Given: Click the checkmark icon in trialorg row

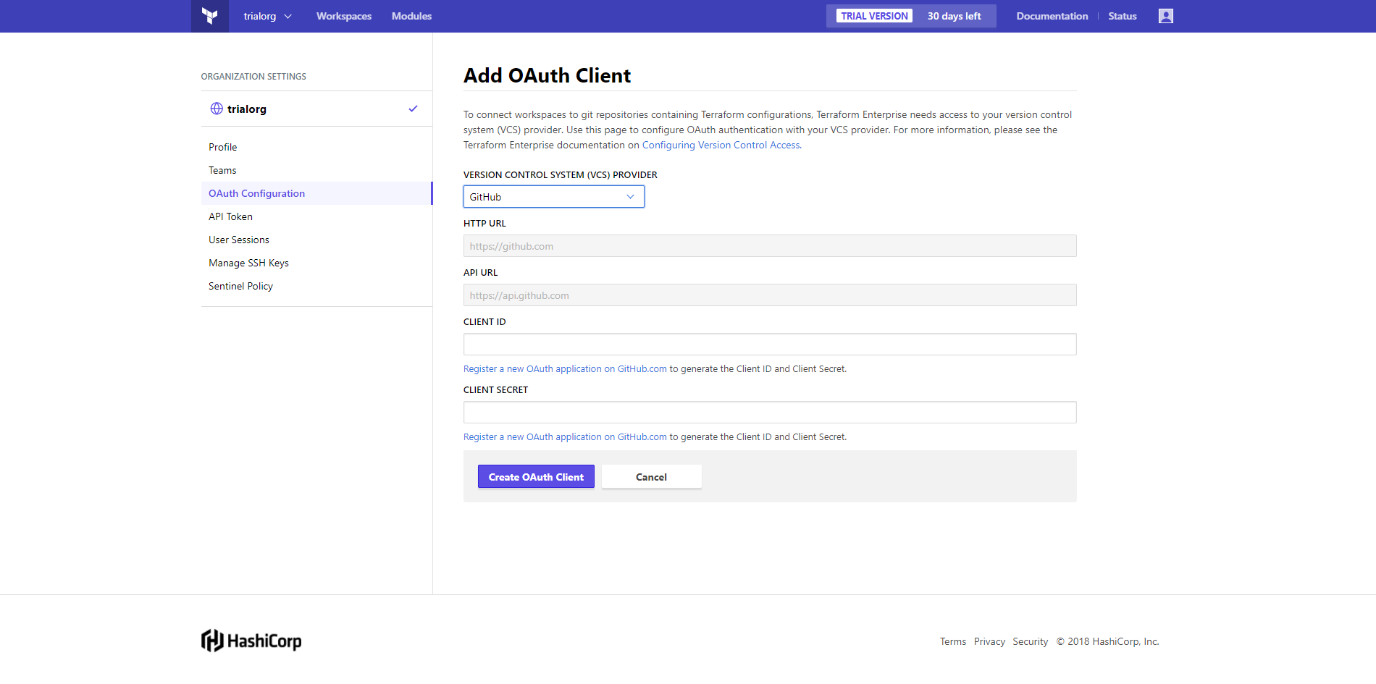Looking at the screenshot, I should [413, 109].
